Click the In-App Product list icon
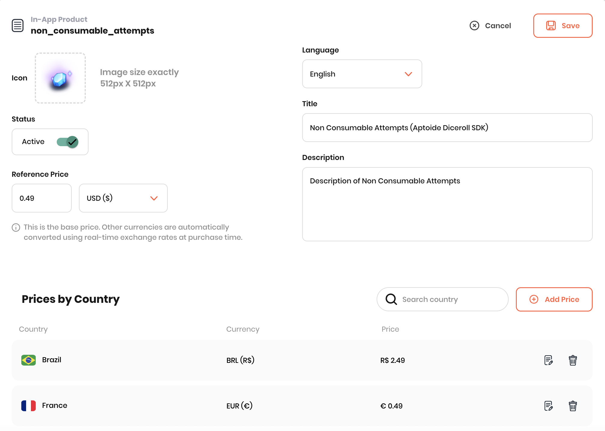The height and width of the screenshot is (431, 605). (18, 26)
